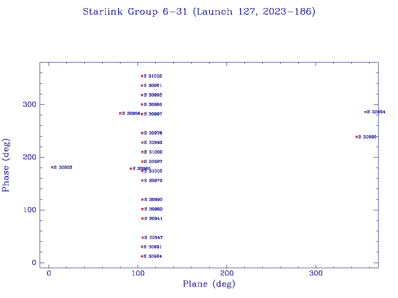Click the "S 31005" data label
The height and width of the screenshot is (298, 398).
[153, 171]
